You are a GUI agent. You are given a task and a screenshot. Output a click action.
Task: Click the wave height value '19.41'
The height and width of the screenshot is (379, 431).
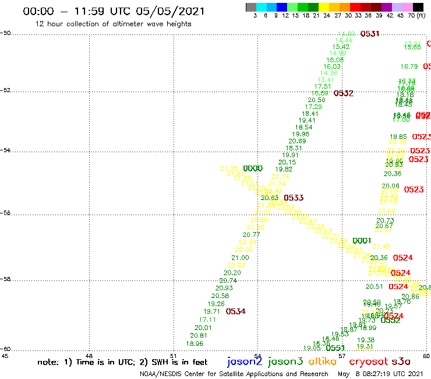(307, 120)
